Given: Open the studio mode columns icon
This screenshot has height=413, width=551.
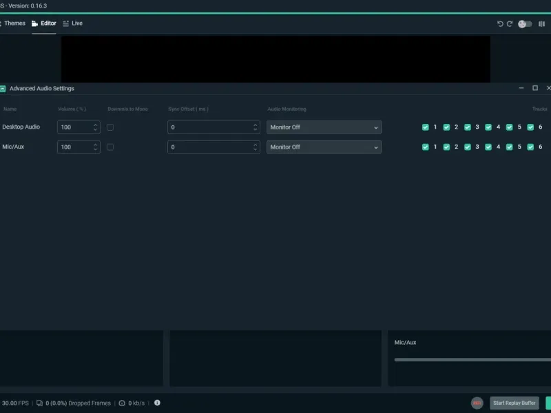Looking at the screenshot, I should (541, 24).
